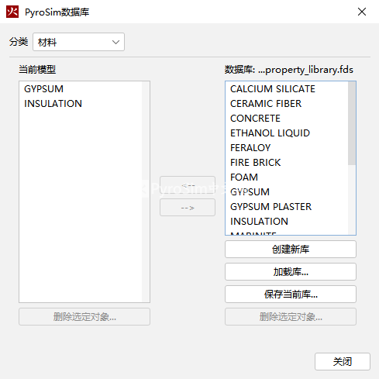The width and height of the screenshot is (379, 379).
Task: Close the dialog with 关闭 button
Action: (x=343, y=362)
